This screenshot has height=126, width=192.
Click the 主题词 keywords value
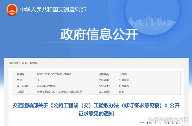[59, 91]
